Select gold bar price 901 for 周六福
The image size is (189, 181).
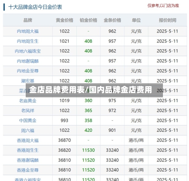[112, 130]
